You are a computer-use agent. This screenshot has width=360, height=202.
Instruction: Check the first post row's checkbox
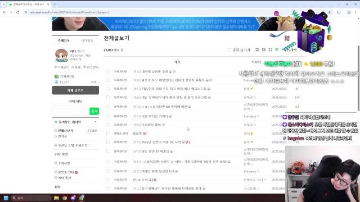pyautogui.click(x=108, y=71)
